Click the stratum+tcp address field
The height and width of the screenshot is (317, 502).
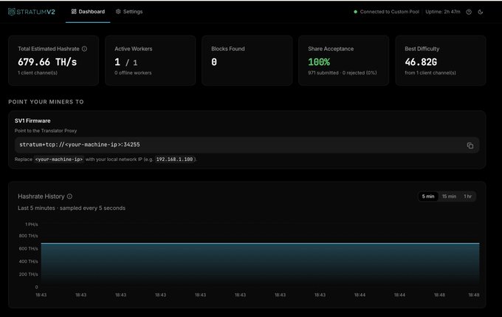coord(247,145)
